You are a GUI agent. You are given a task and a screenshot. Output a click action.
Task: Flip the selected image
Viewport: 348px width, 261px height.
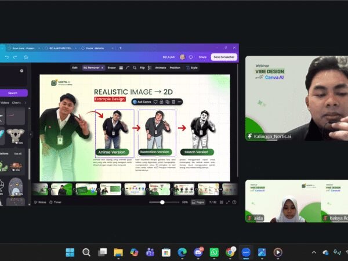(142, 68)
